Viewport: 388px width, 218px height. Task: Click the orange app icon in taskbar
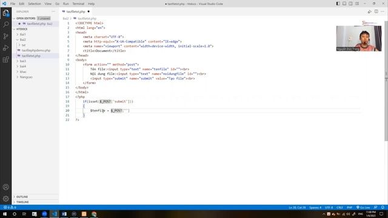click(84, 214)
